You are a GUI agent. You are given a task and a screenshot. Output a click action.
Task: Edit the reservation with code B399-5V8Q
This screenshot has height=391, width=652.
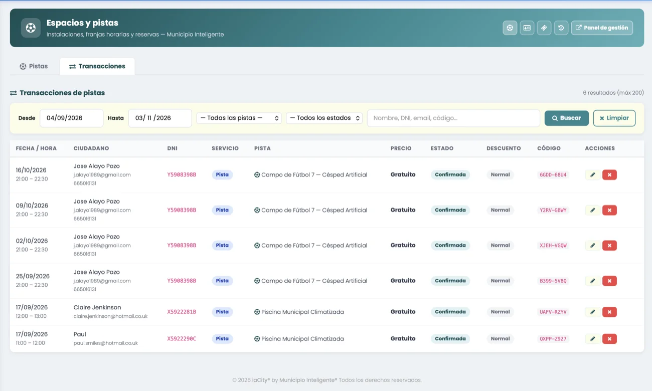click(x=592, y=281)
